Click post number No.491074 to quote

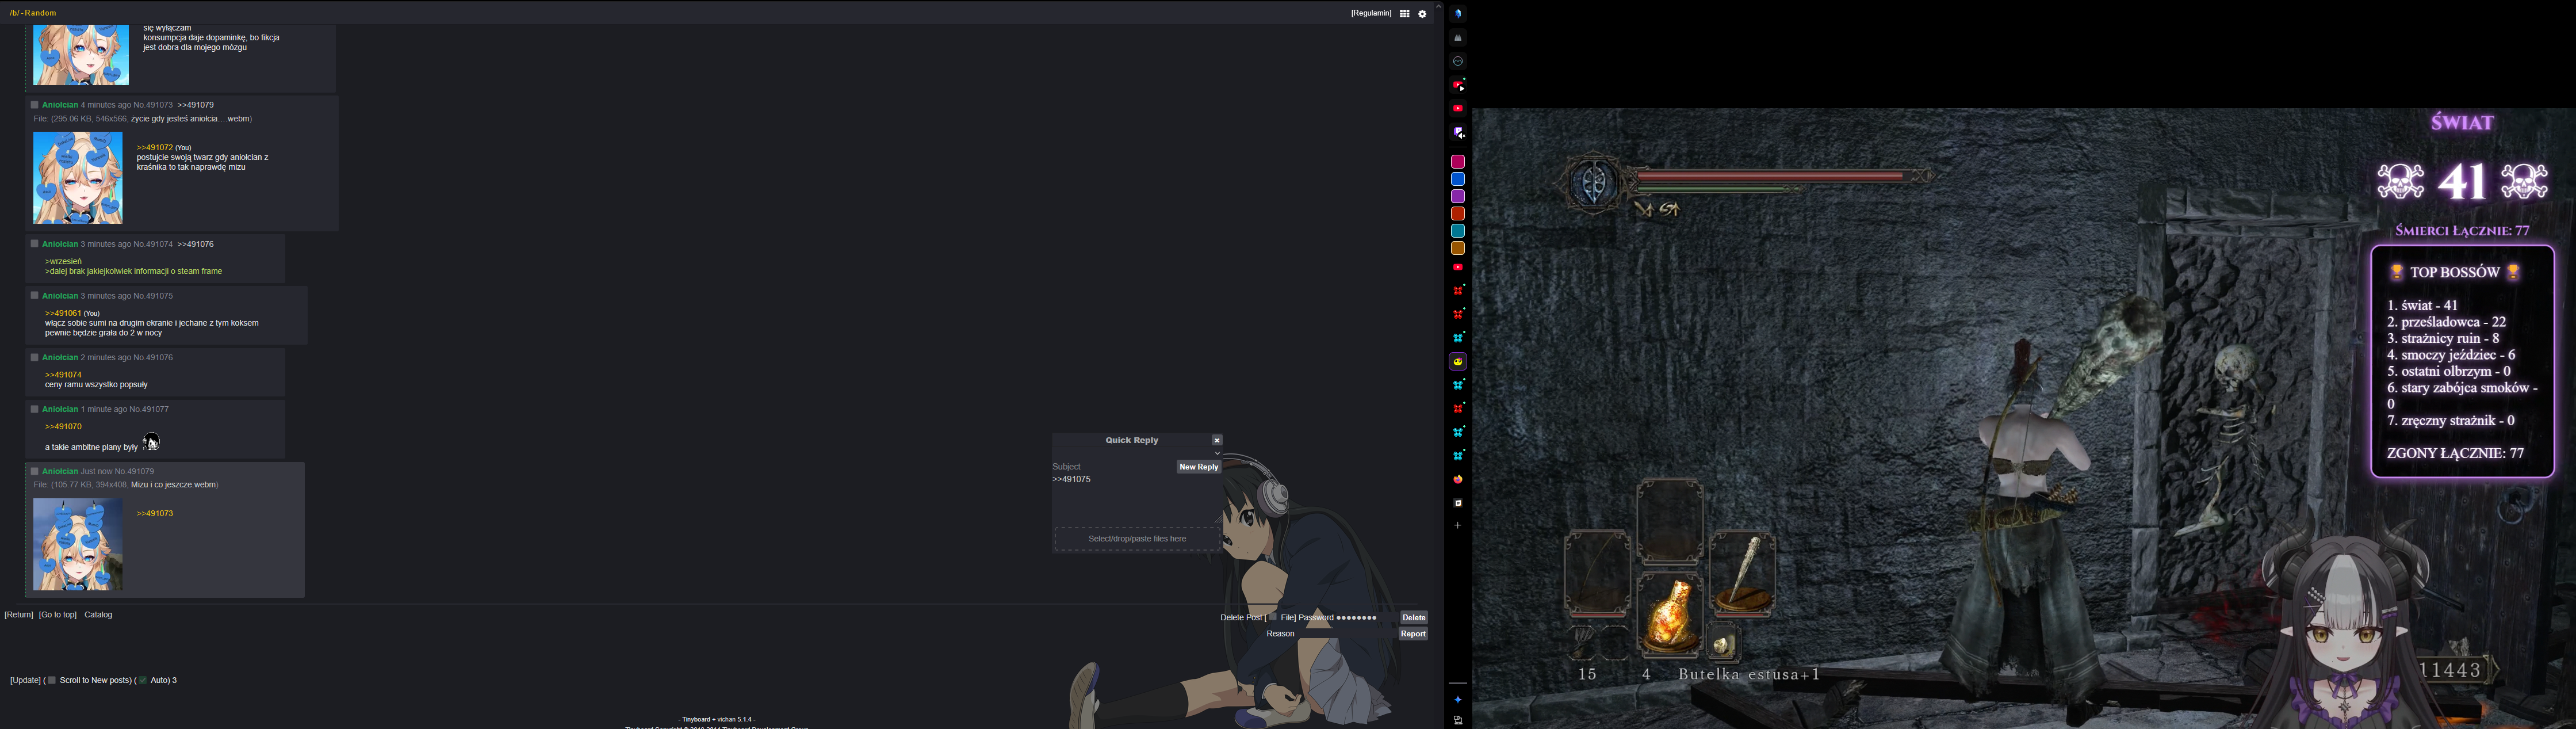(x=154, y=244)
